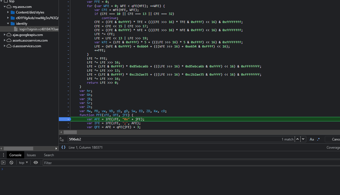Click the navigator scrollbar right arrow
Screen dimensions: 340x195
(56, 148)
